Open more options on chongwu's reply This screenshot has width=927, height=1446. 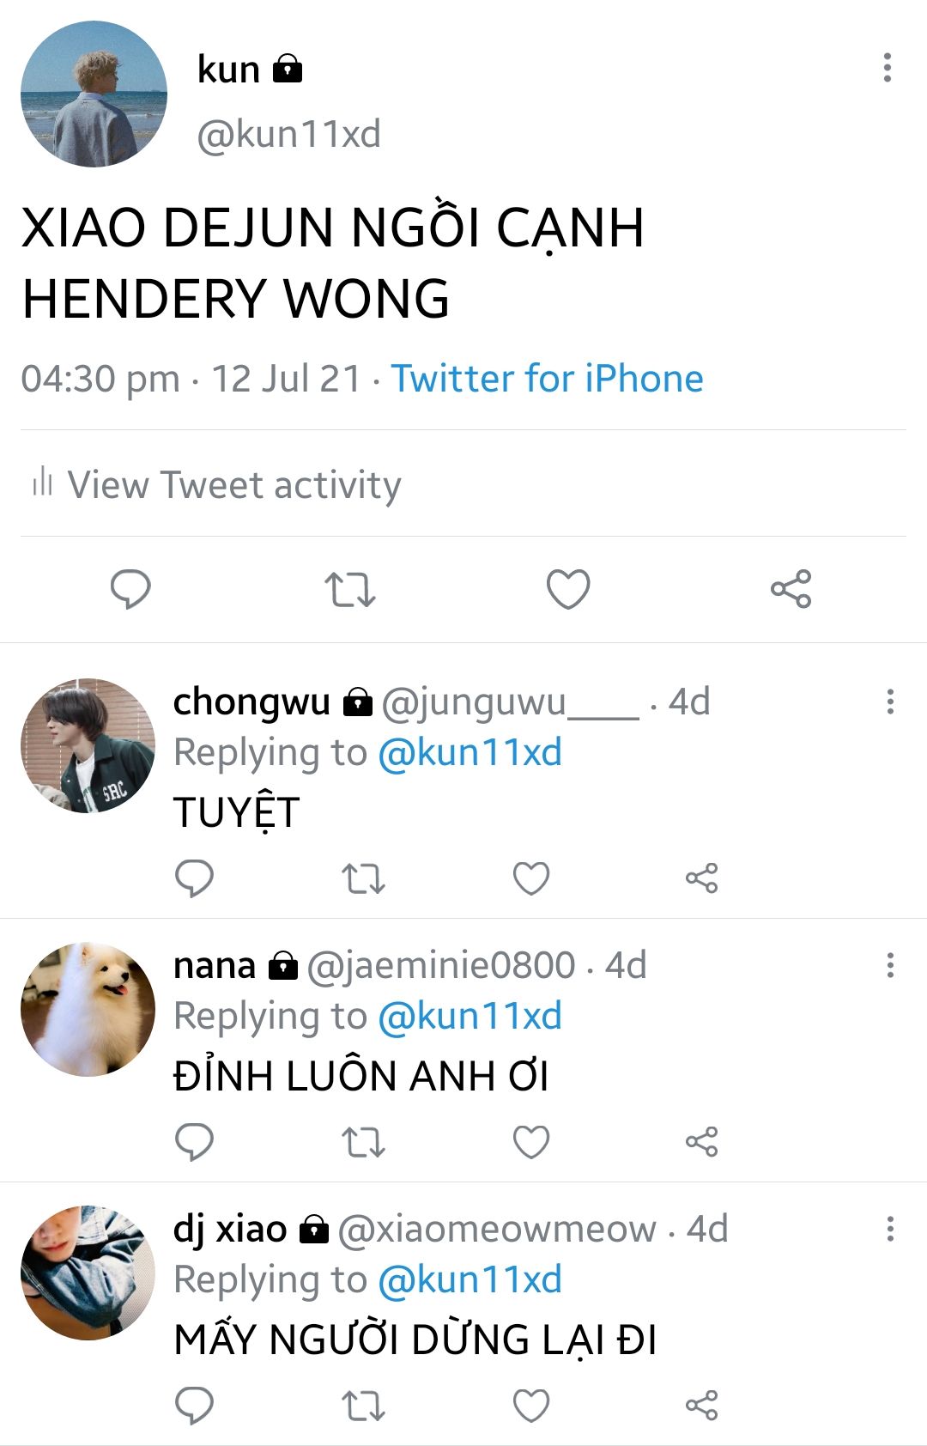point(890,702)
